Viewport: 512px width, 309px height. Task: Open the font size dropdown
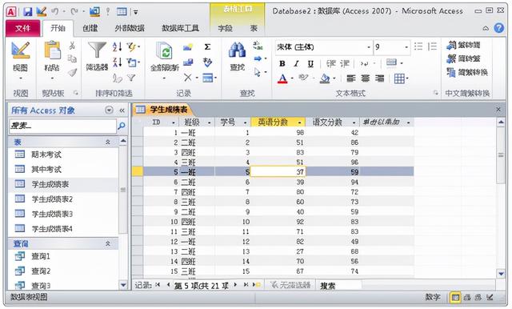coord(406,47)
